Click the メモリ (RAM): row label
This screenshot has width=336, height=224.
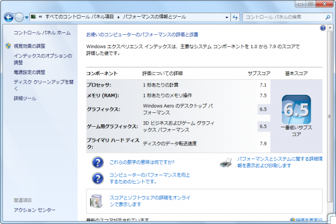pyautogui.click(x=103, y=95)
